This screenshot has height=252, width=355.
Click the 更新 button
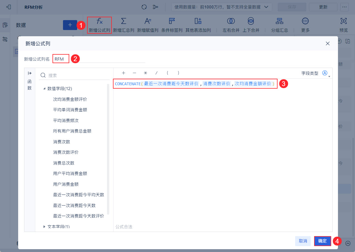[x=323, y=7]
